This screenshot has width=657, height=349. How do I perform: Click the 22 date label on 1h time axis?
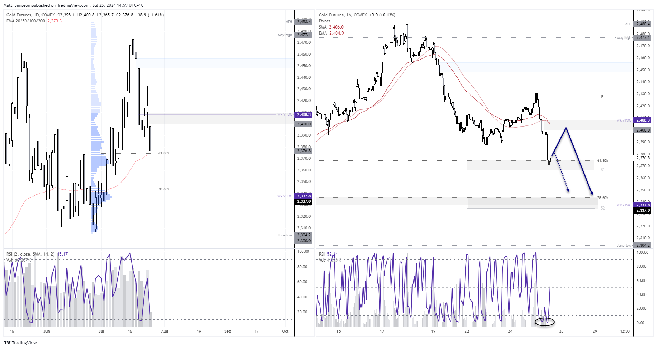tap(466, 331)
